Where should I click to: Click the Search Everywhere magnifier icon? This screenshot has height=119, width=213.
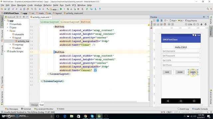click(208, 9)
